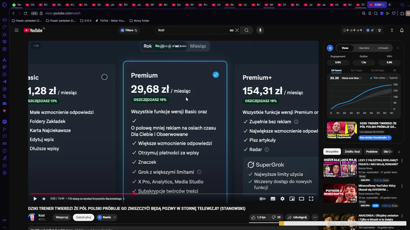Viewport: 410px width, 230px height.
Task: Like the video (1,3 tys.)
Action: click(x=259, y=217)
